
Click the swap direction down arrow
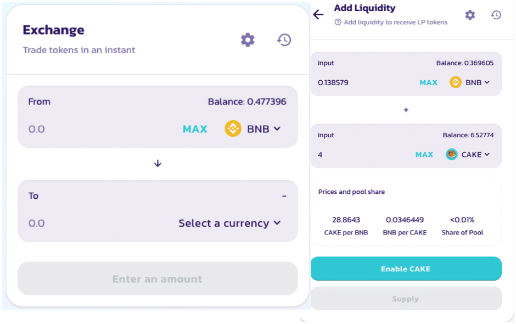tap(158, 163)
